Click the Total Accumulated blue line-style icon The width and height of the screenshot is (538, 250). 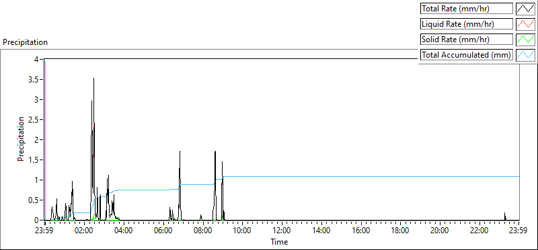[x=525, y=55]
